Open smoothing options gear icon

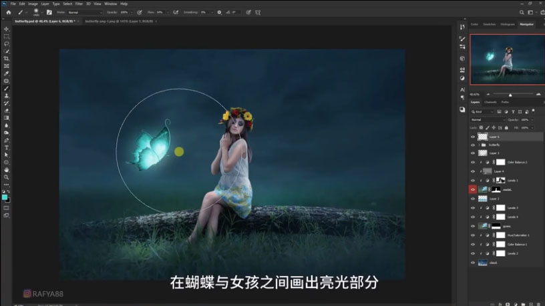(x=219, y=12)
